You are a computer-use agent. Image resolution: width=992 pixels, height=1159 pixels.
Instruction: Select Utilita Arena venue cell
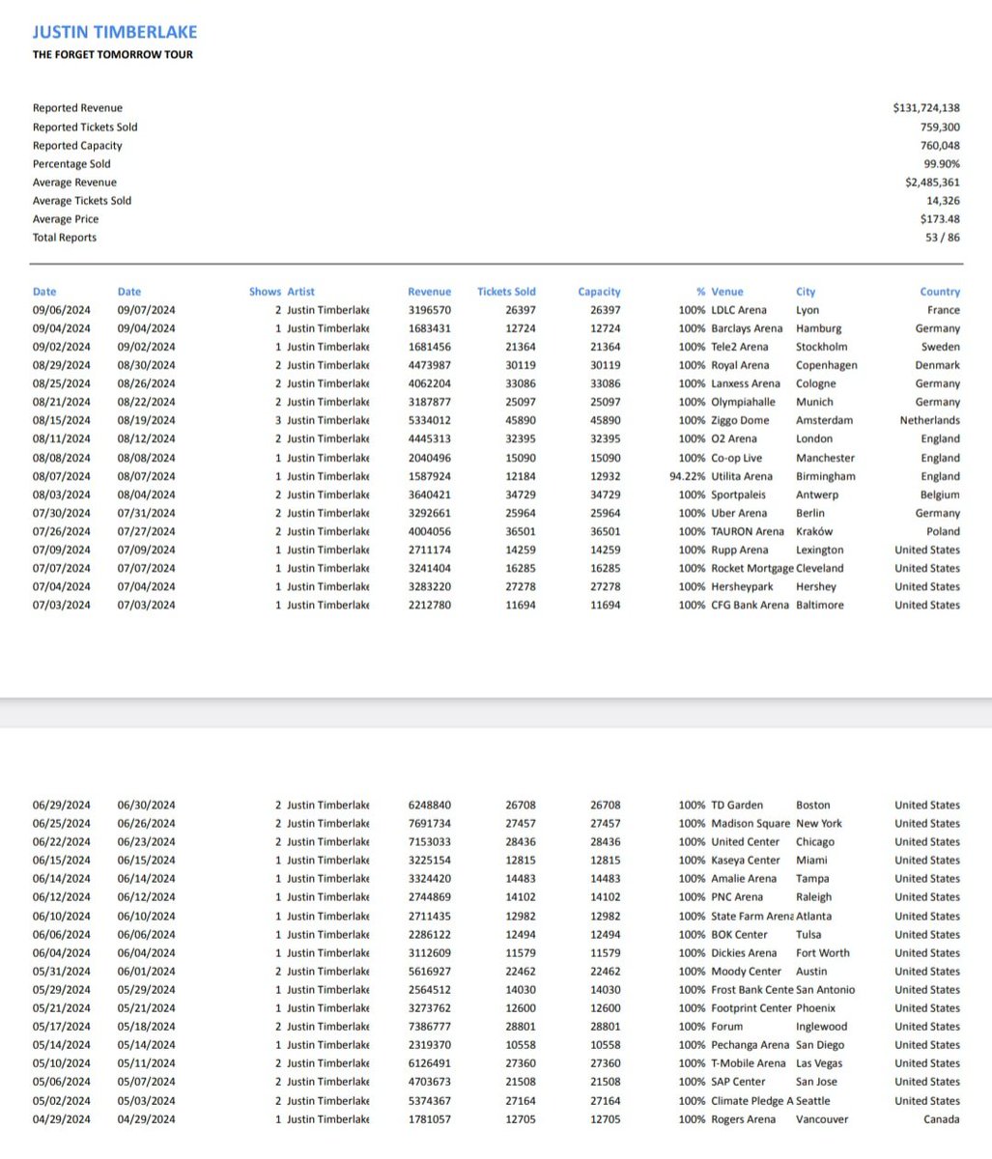pos(742,476)
